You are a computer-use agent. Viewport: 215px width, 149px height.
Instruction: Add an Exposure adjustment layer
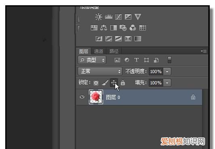pos(128,17)
